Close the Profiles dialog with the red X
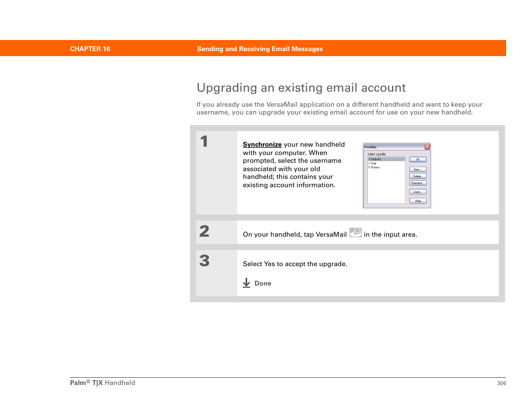 click(427, 147)
